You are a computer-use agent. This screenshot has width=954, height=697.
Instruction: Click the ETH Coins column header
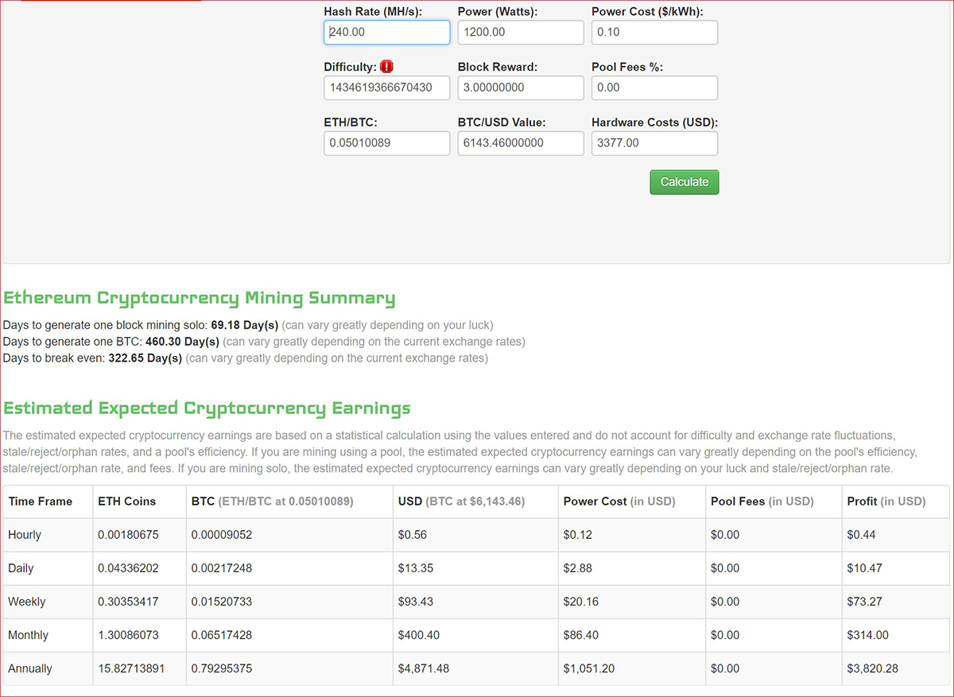[x=127, y=501]
